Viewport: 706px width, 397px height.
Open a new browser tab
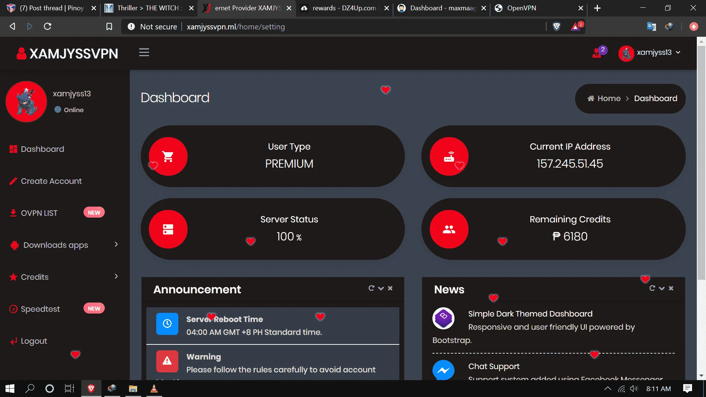click(597, 8)
